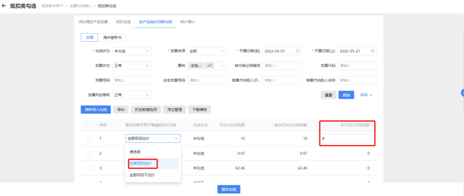This screenshot has width=464, height=196.
Task: Click 可加计扣除税额 column header
Action: pos(232,125)
